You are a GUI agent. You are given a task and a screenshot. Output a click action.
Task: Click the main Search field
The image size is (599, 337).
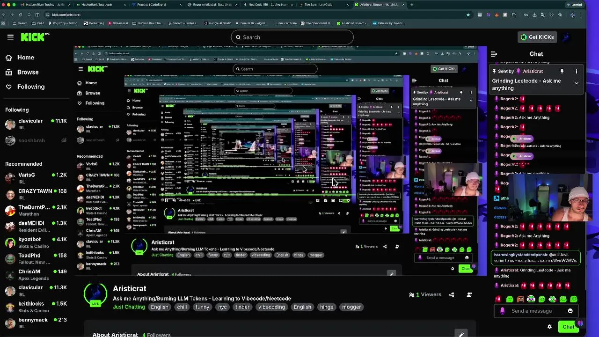pos(292,37)
